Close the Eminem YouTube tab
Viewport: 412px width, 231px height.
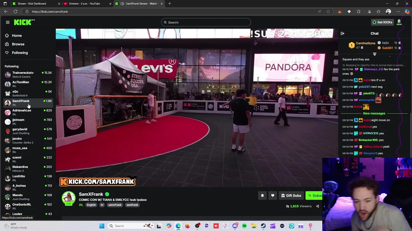pyautogui.click(x=110, y=4)
